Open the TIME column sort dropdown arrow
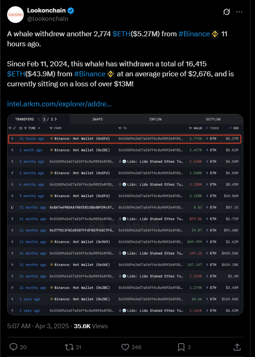 (39, 128)
